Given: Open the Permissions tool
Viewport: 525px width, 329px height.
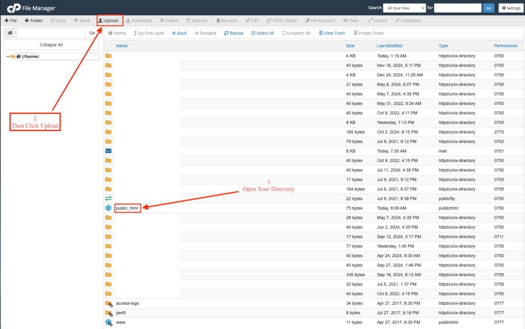Looking at the screenshot, I should (x=320, y=20).
